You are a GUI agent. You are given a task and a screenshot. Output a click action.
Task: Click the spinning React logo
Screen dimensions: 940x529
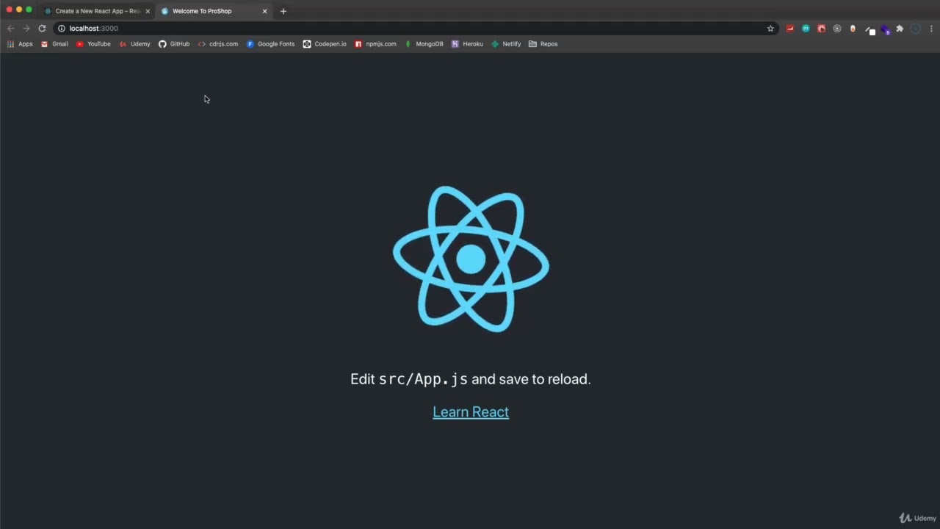[471, 259]
